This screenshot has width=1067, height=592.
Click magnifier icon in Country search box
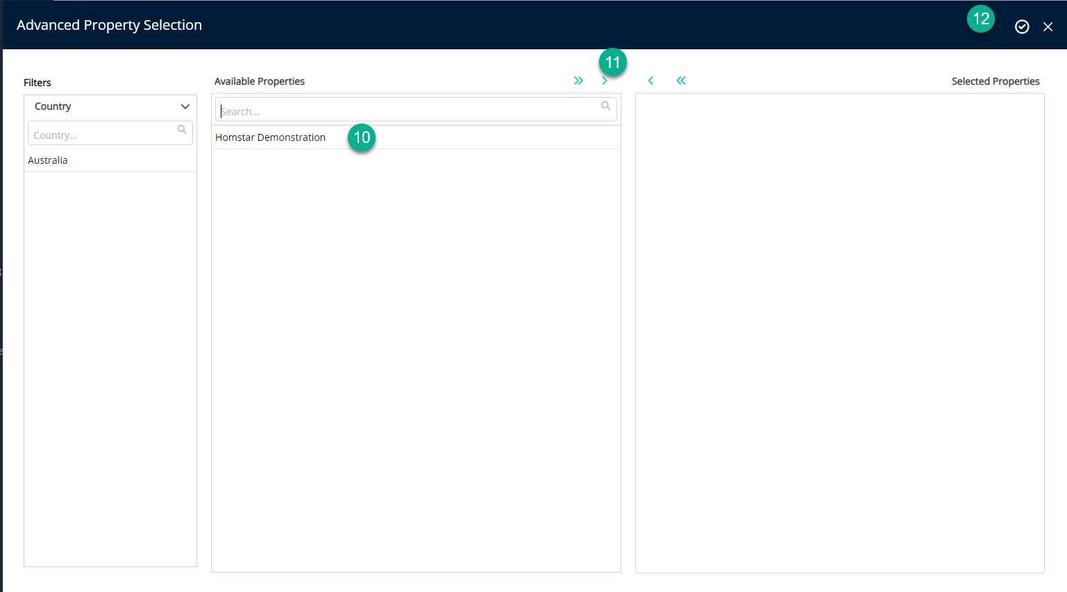tap(182, 130)
